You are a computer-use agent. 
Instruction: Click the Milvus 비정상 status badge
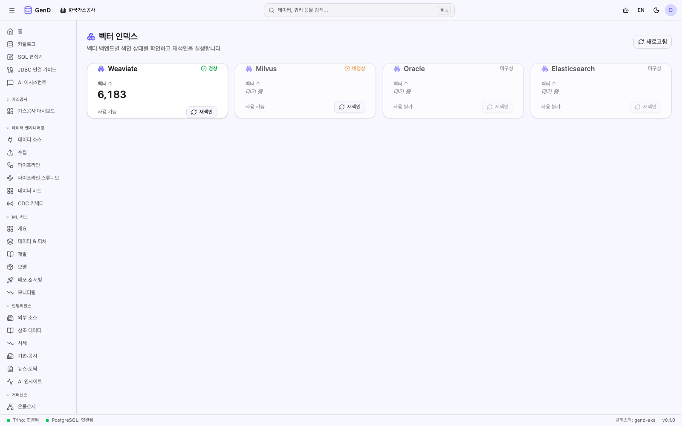coord(355,69)
